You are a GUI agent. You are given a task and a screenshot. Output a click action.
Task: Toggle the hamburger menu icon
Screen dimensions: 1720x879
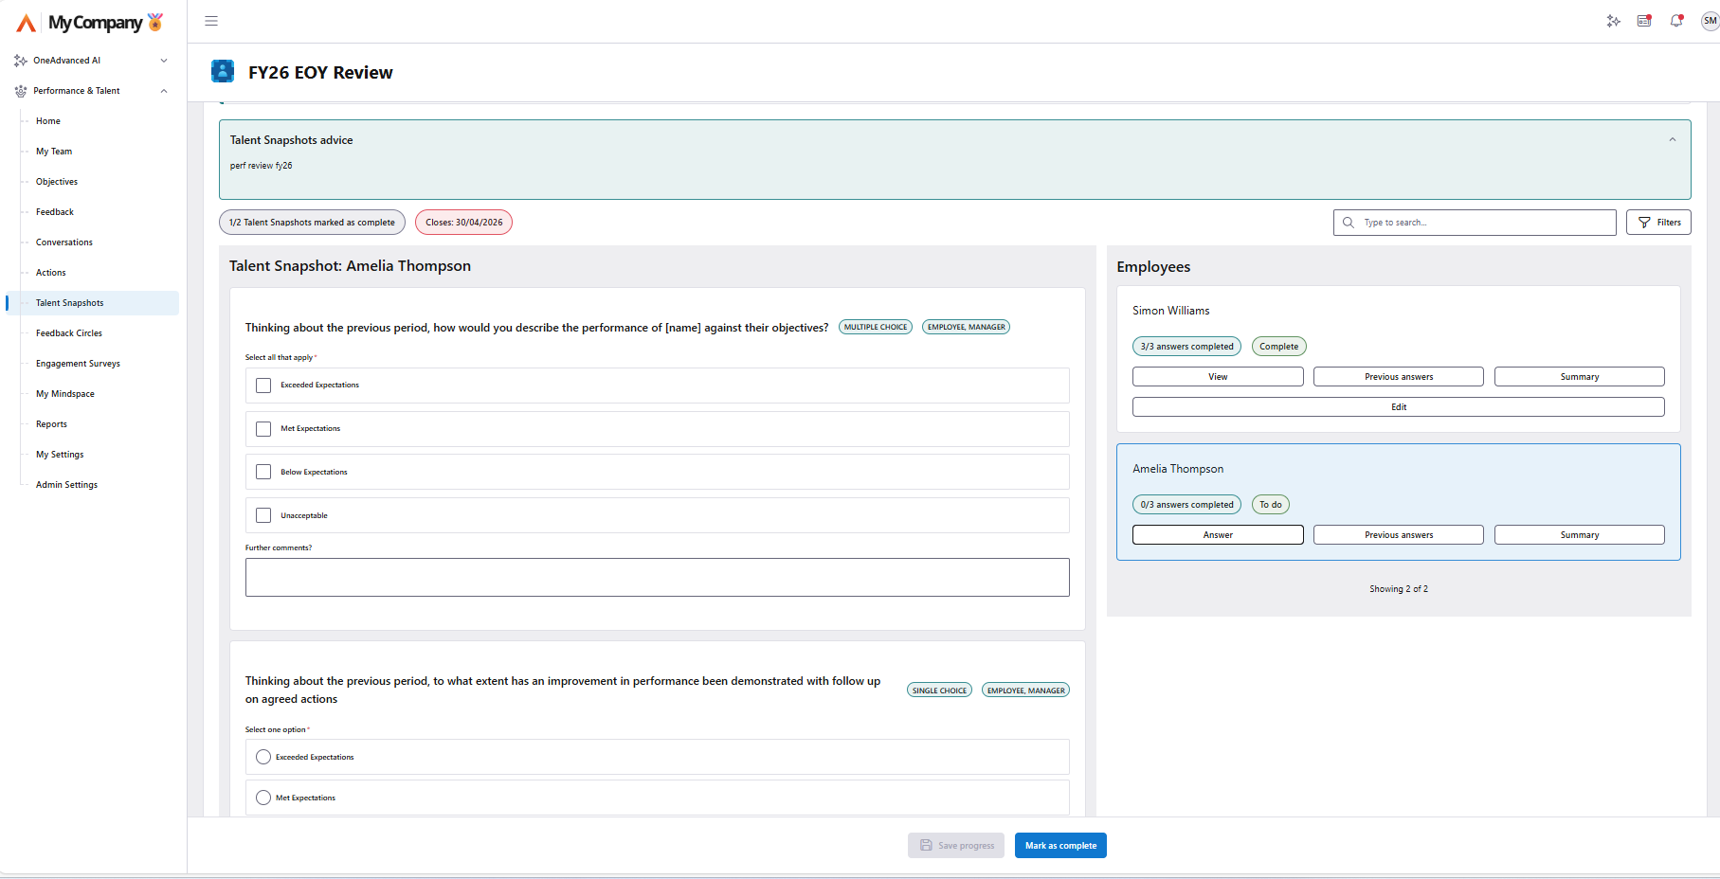[x=211, y=21]
